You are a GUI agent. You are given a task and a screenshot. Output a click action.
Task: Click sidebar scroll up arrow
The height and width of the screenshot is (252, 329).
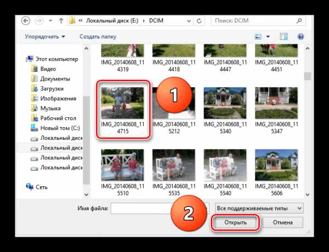pos(86,49)
